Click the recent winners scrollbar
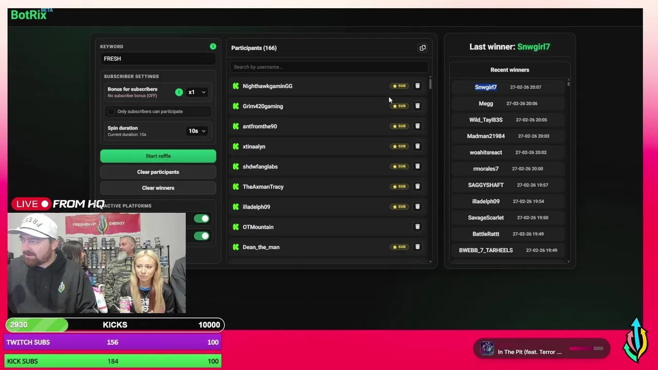658x370 pixels. point(569,83)
